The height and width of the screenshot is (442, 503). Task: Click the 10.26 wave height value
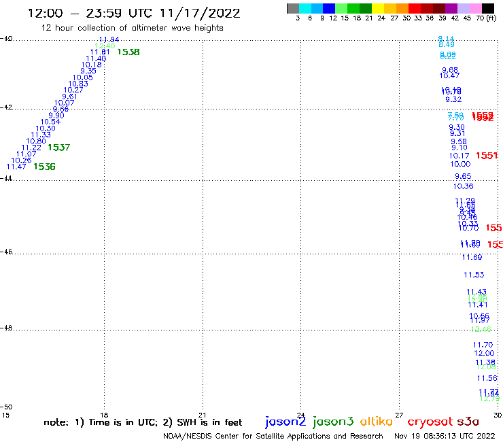tap(21, 160)
